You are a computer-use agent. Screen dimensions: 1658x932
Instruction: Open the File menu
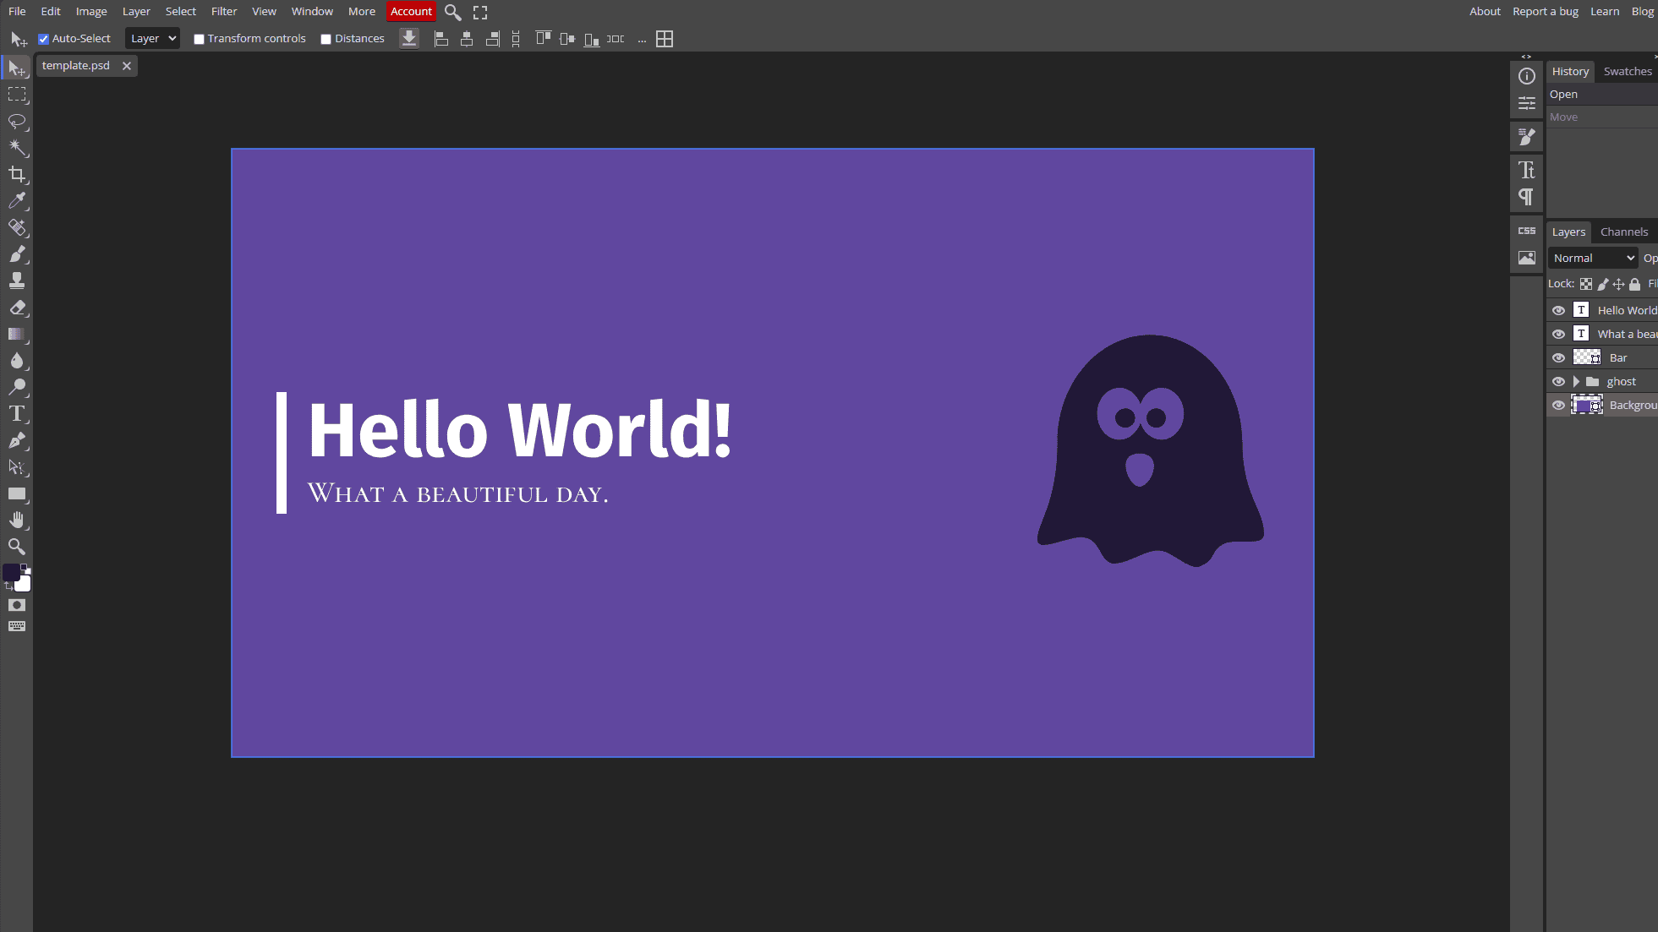[17, 11]
